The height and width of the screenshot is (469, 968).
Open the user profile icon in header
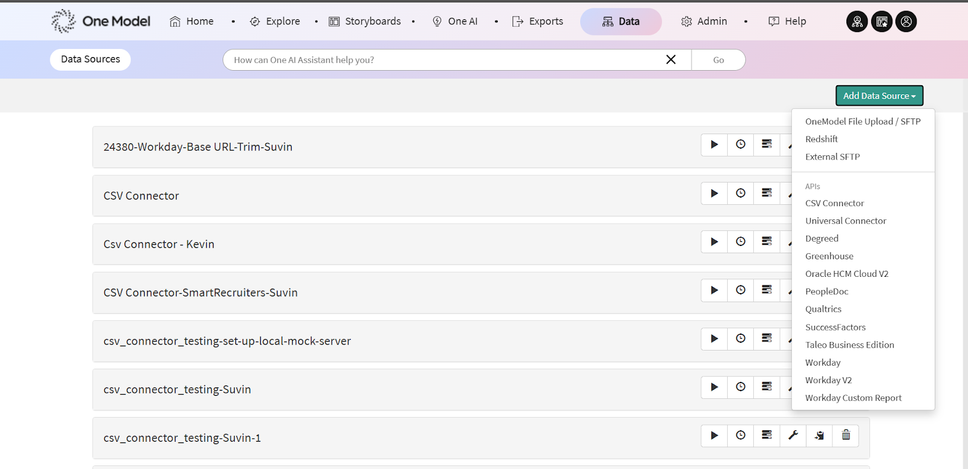(906, 22)
